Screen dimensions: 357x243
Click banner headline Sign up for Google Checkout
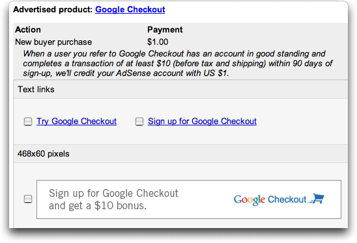(x=113, y=193)
